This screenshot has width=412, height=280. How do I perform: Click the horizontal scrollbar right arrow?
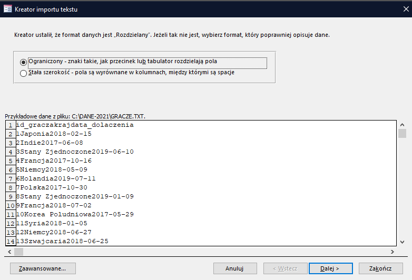[393, 252]
